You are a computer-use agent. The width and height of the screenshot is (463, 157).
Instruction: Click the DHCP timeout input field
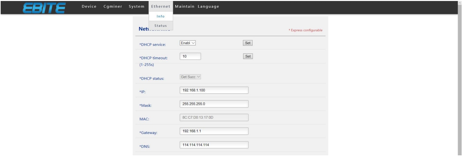tap(190, 56)
